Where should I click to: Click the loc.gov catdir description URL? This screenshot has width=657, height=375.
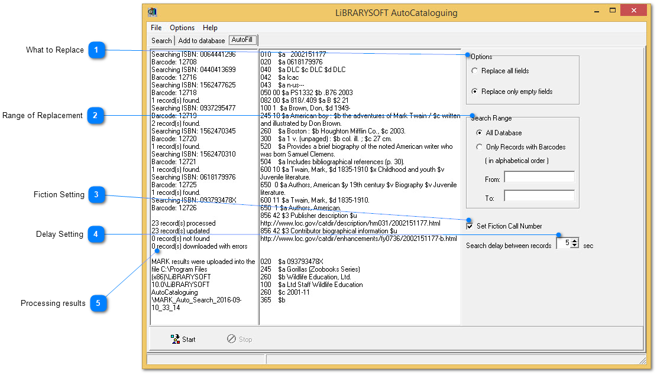click(x=350, y=223)
